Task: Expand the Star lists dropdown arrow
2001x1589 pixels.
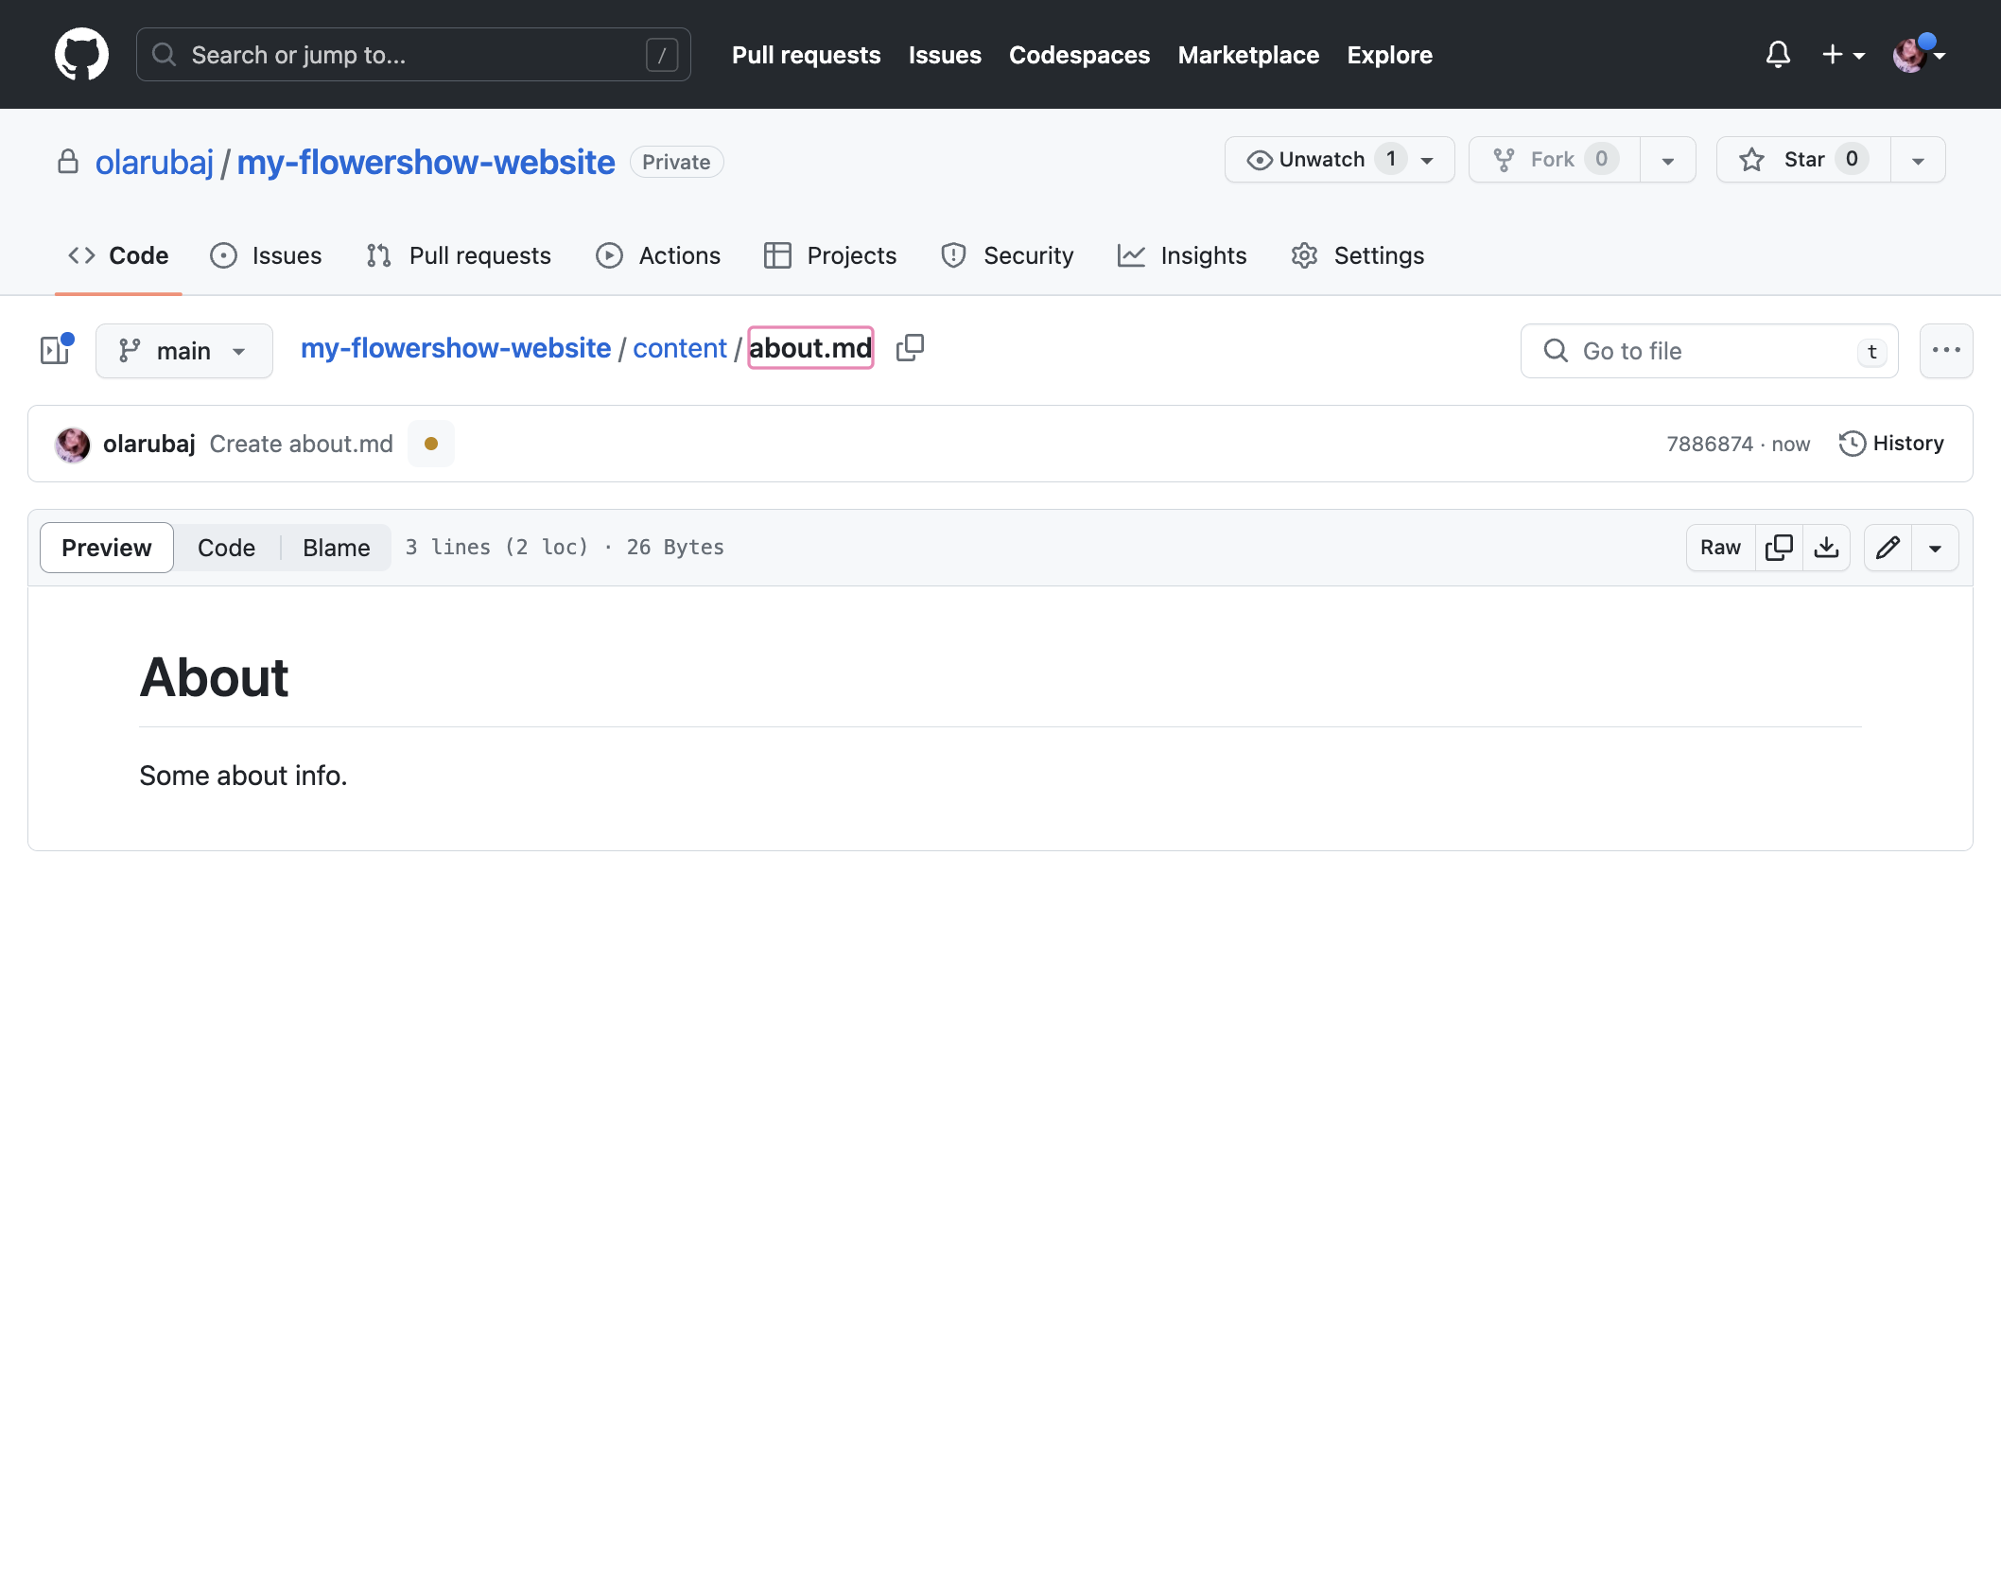Action: [1918, 160]
